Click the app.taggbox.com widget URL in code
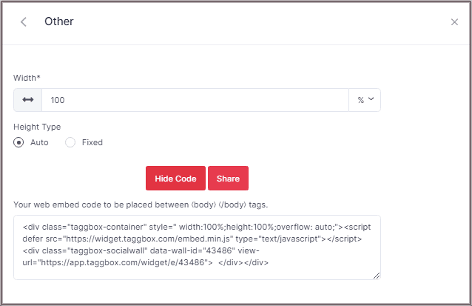 (x=127, y=262)
